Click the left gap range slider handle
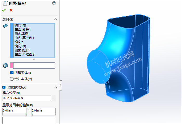This screenshot has width=182, height=124. click(x=26, y=115)
